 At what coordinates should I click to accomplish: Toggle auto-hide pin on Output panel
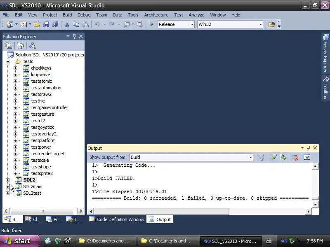coord(309,148)
